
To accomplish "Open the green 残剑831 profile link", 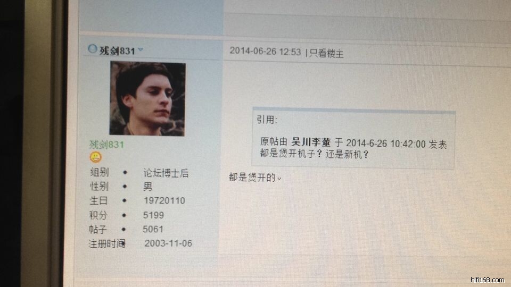I will tap(107, 145).
